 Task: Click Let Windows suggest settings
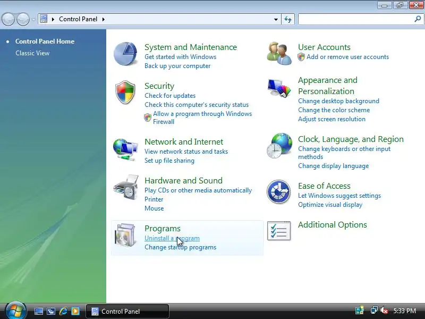[339, 196]
